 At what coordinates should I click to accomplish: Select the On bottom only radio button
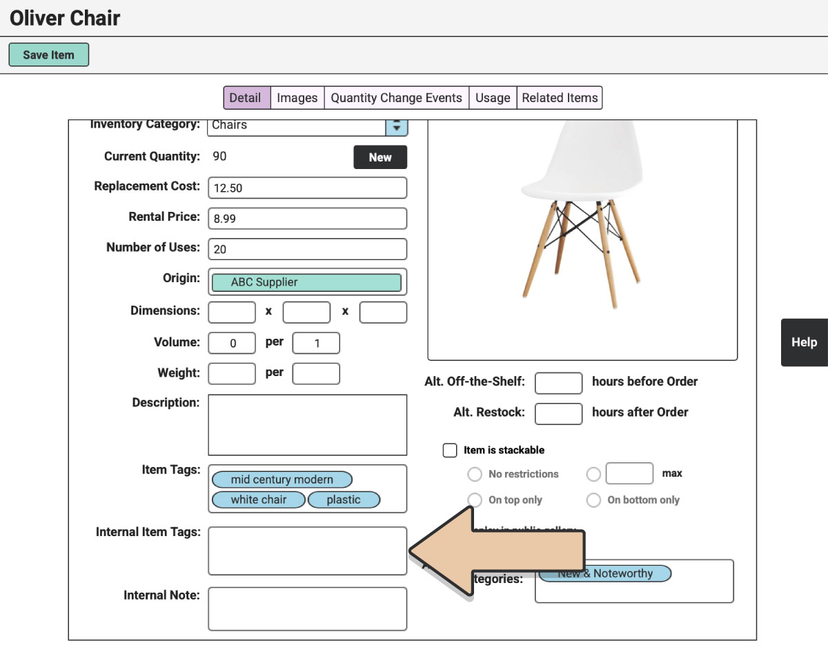coord(593,500)
